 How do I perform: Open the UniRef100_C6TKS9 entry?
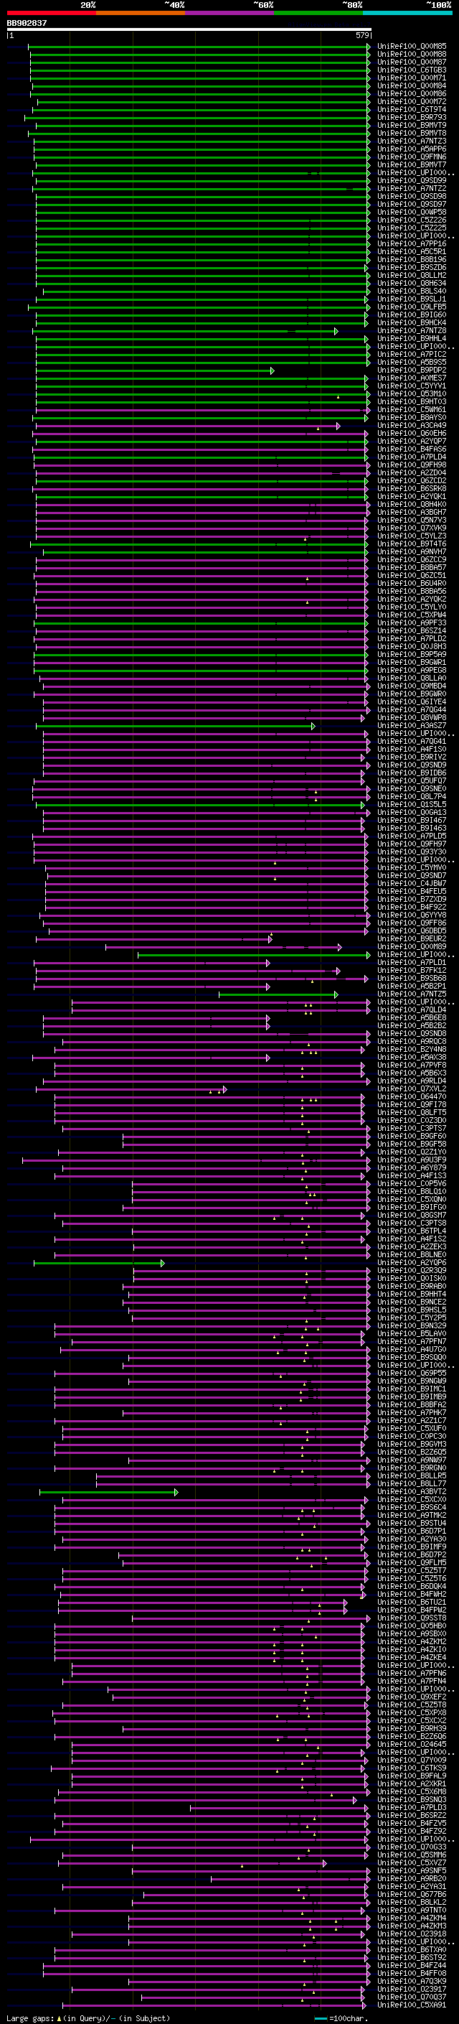tap(412, 1768)
